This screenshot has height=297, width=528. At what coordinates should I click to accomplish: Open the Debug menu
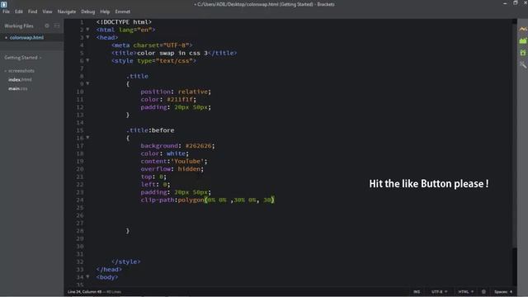coord(88,12)
